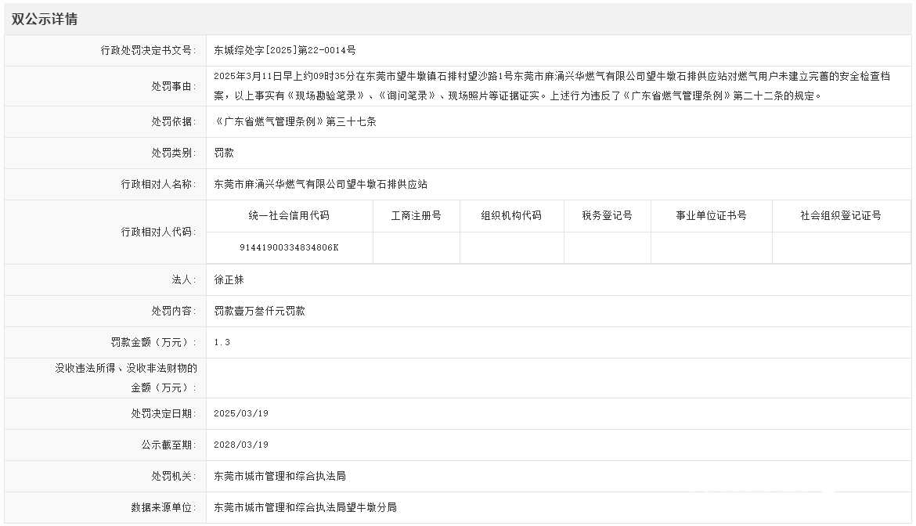Click the 处罚事由 label

point(174,86)
